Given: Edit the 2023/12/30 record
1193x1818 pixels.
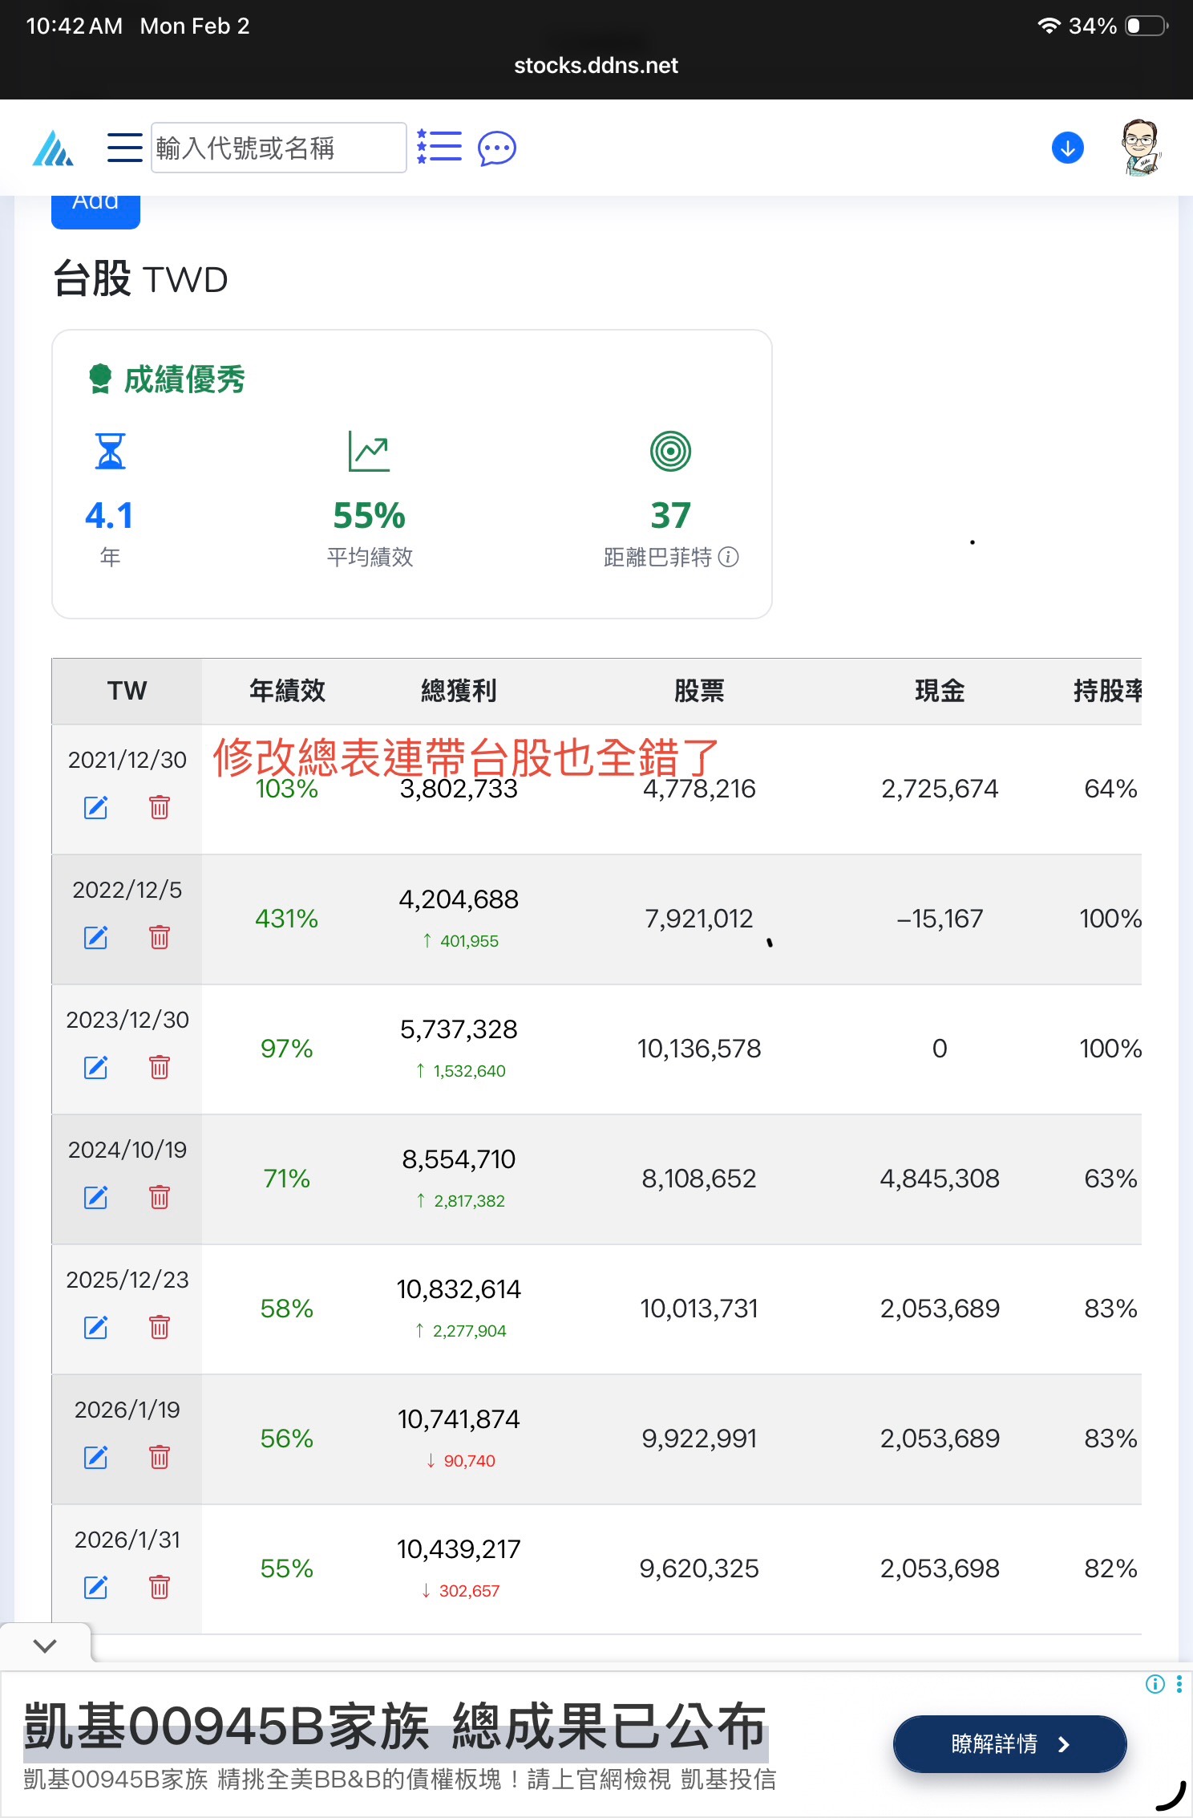Looking at the screenshot, I should click(x=96, y=1067).
